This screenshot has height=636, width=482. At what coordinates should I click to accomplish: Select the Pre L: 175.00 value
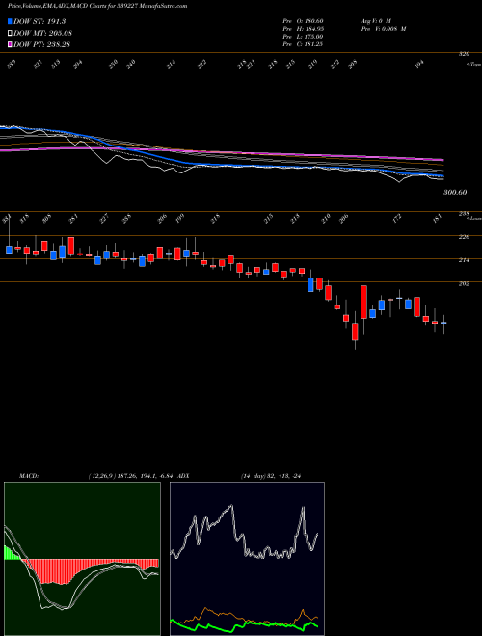pyautogui.click(x=303, y=37)
